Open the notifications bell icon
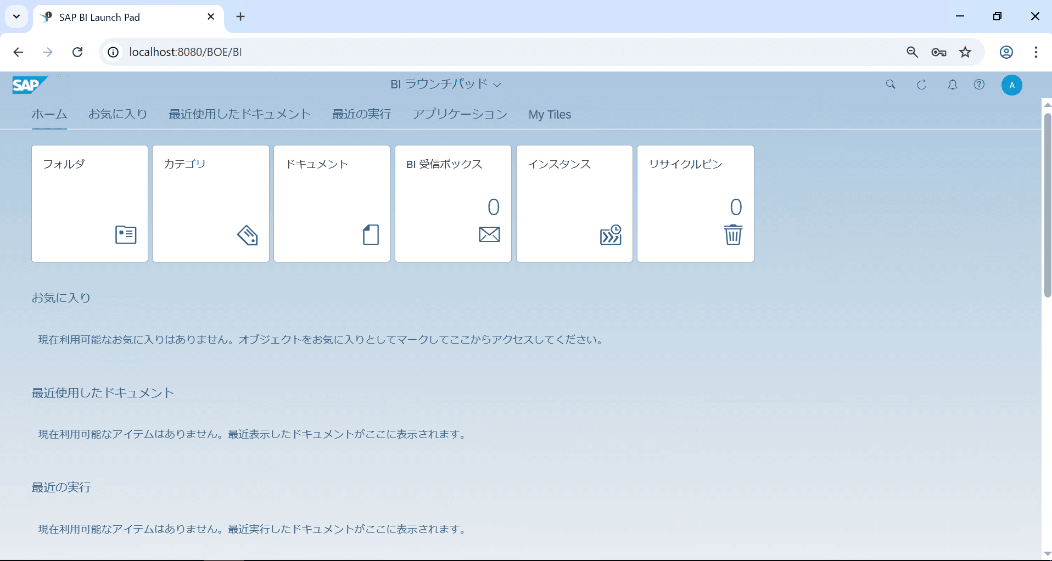The width and height of the screenshot is (1052, 561). [x=953, y=85]
